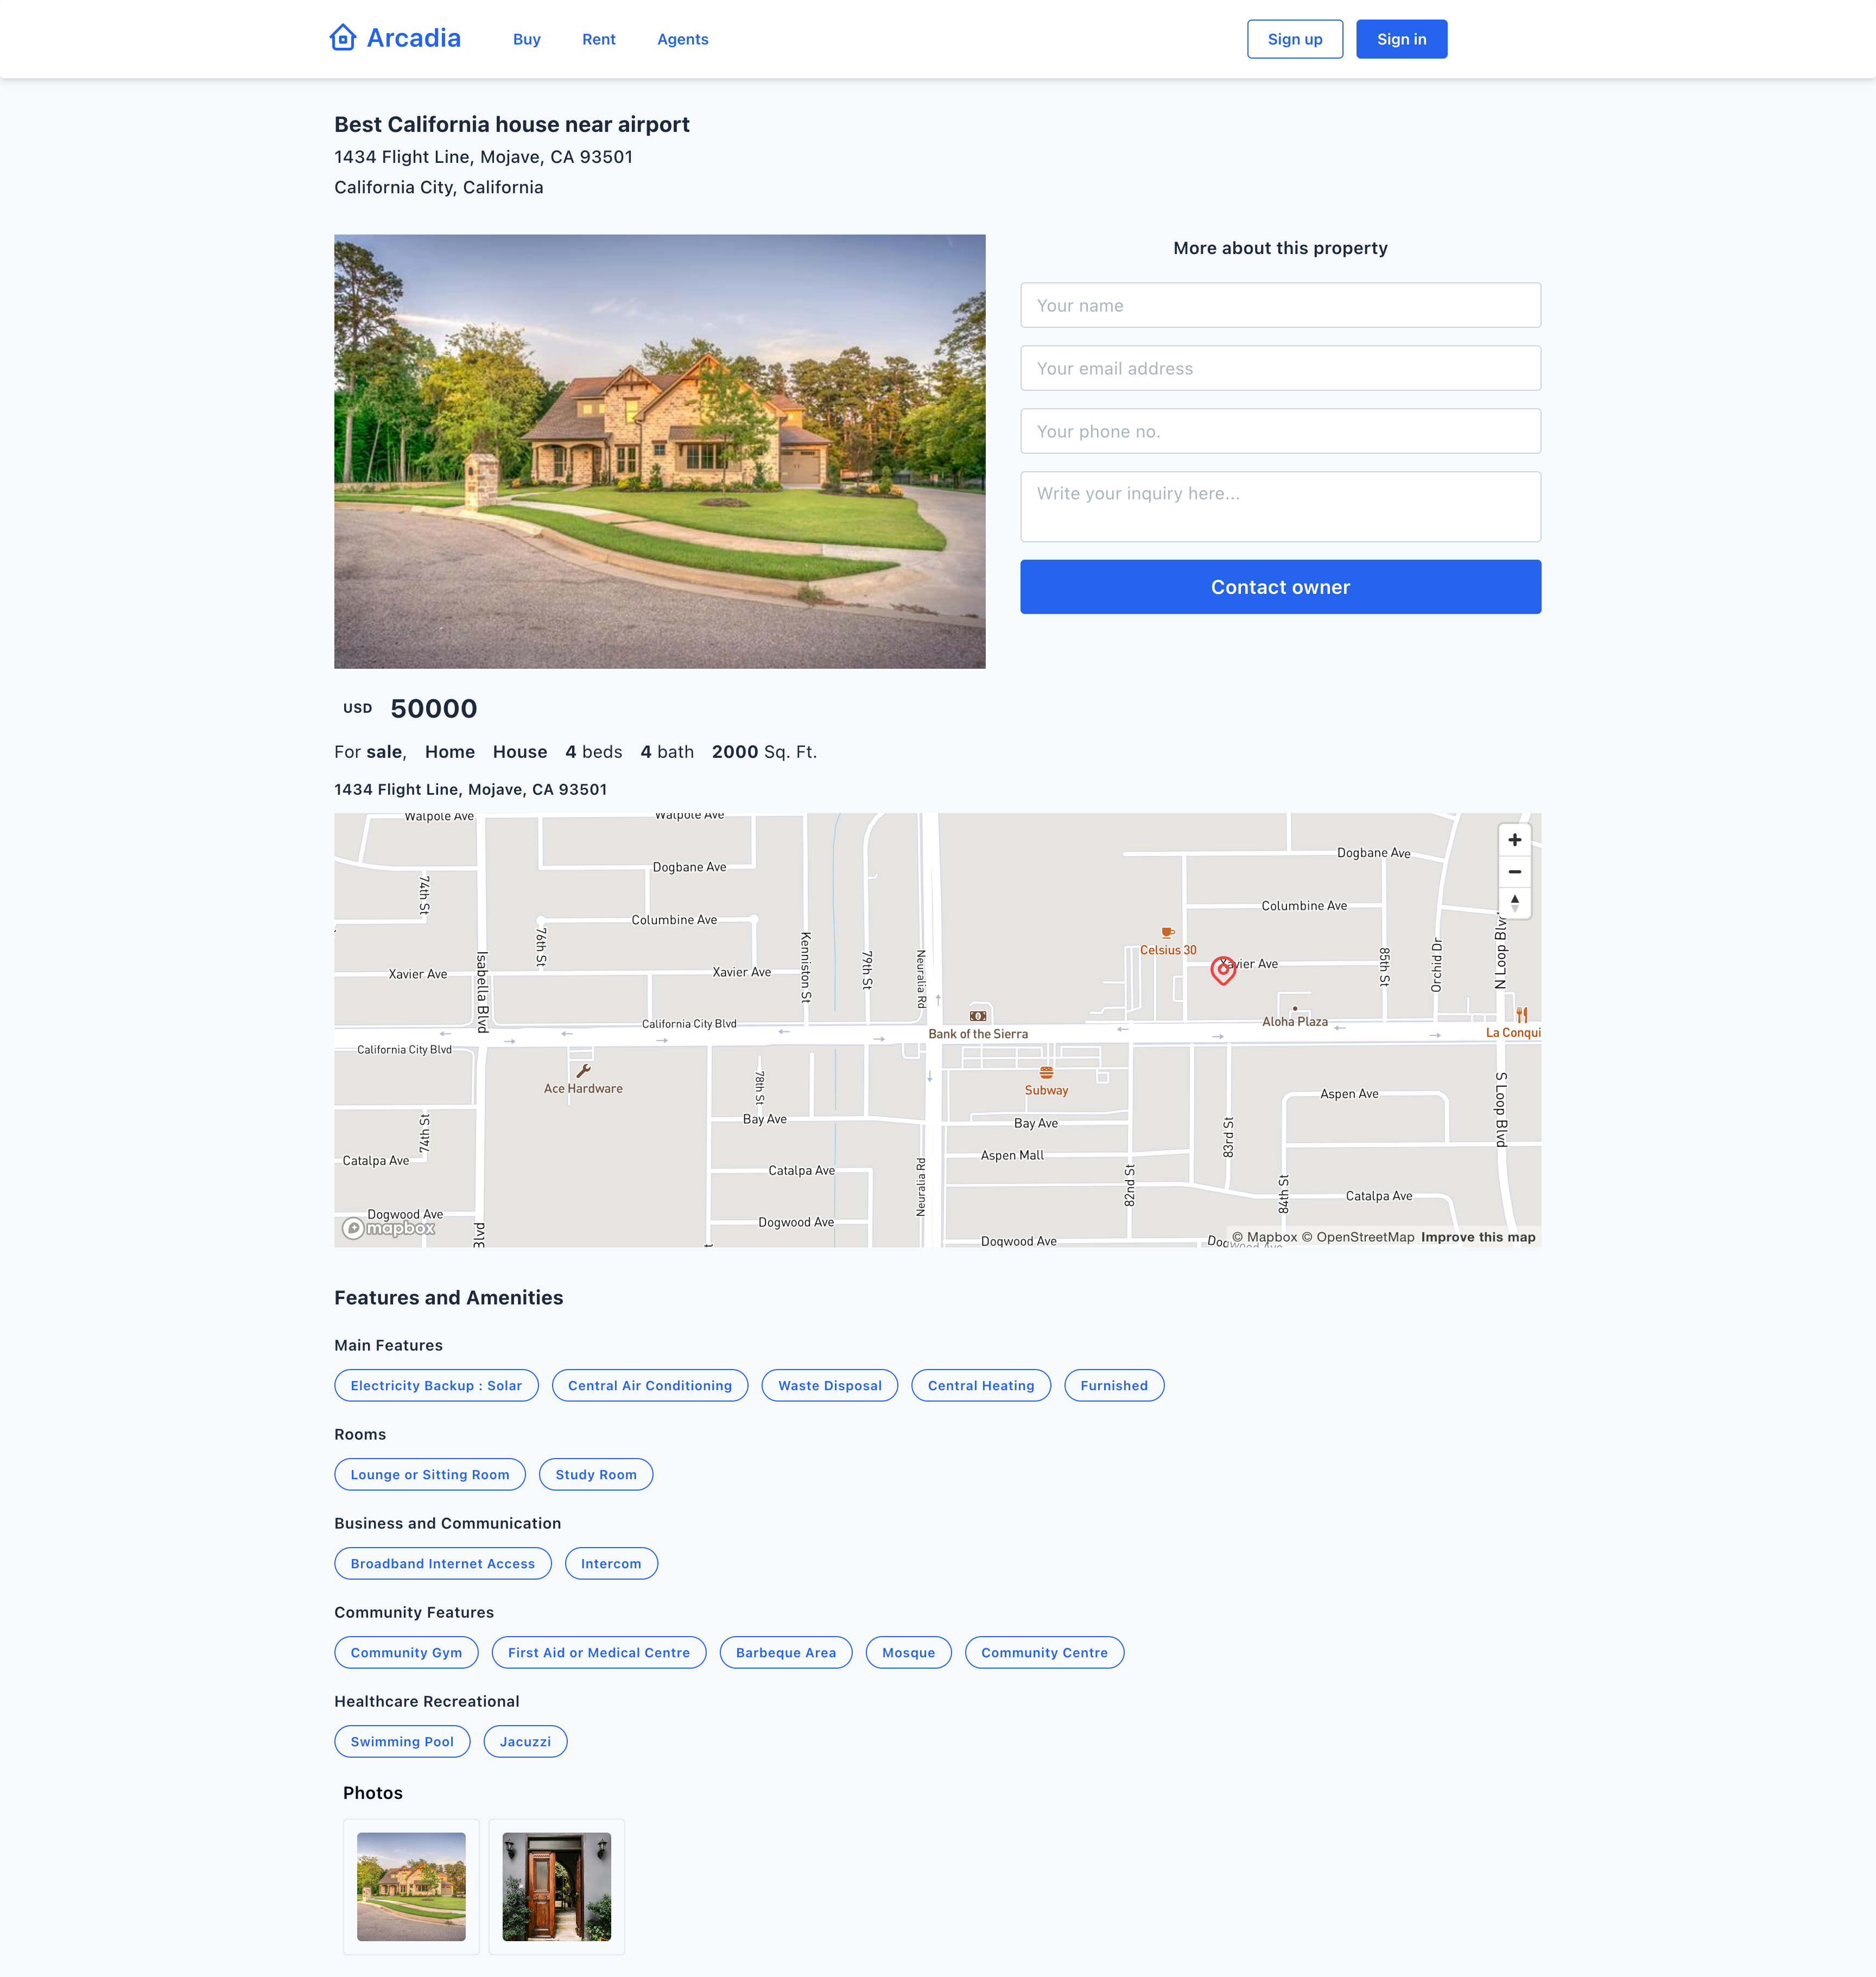Click the Ace Hardware wrench icon
Screen dimensions: 1876x1977
click(x=583, y=1071)
